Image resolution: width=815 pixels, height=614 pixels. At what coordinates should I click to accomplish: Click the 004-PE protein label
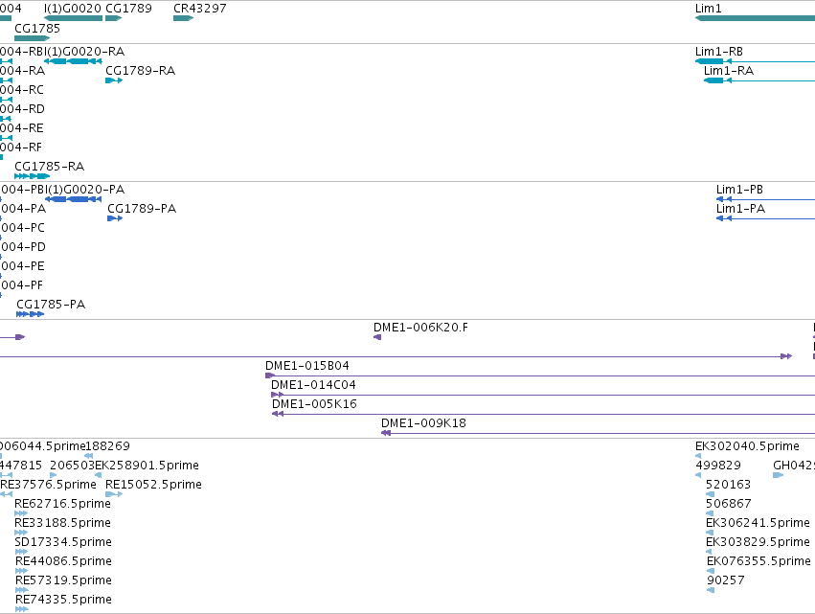click(x=22, y=266)
